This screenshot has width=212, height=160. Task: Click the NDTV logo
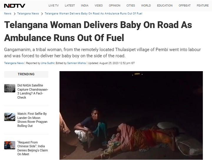pyautogui.click(x=15, y=6)
